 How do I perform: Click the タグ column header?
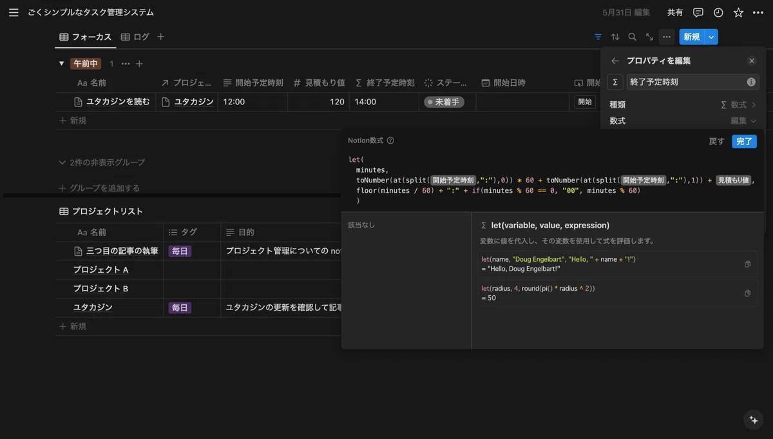point(192,232)
